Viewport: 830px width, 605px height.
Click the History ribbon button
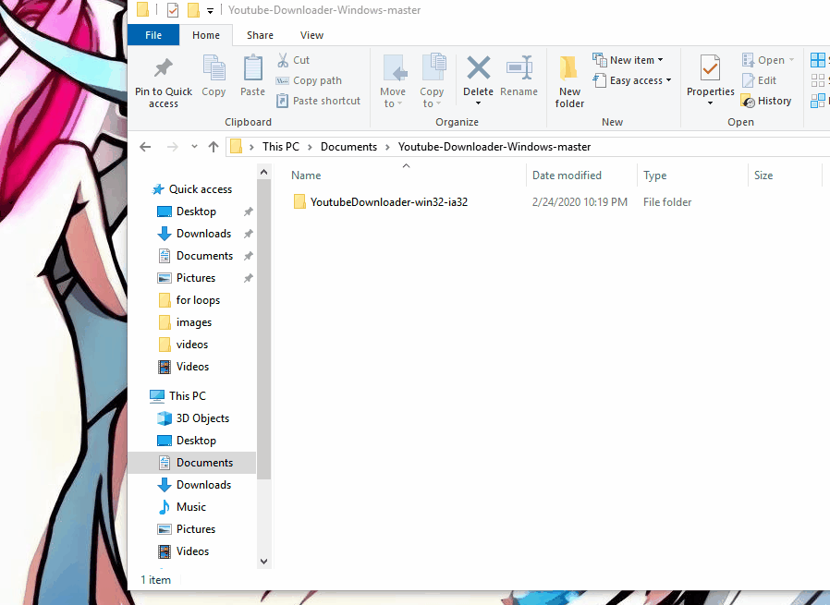766,101
